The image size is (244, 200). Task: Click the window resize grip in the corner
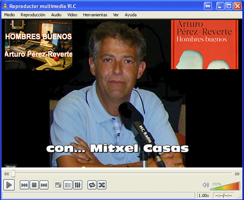[x=240, y=197]
